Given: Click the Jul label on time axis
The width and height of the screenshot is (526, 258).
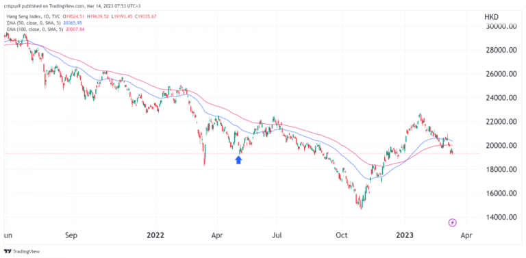Looking at the screenshot, I should click(x=277, y=235).
